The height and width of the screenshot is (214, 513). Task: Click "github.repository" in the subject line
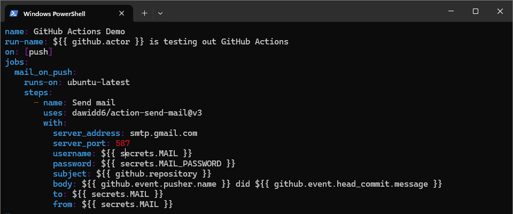(x=153, y=173)
